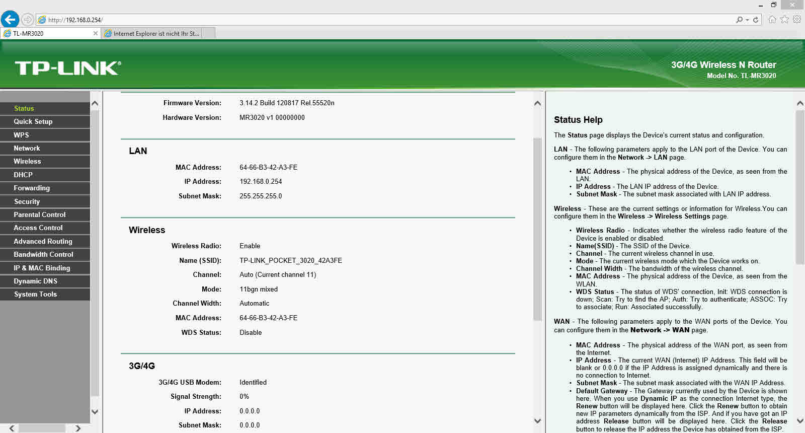
Task: Open Access Control settings
Action: (x=45, y=228)
